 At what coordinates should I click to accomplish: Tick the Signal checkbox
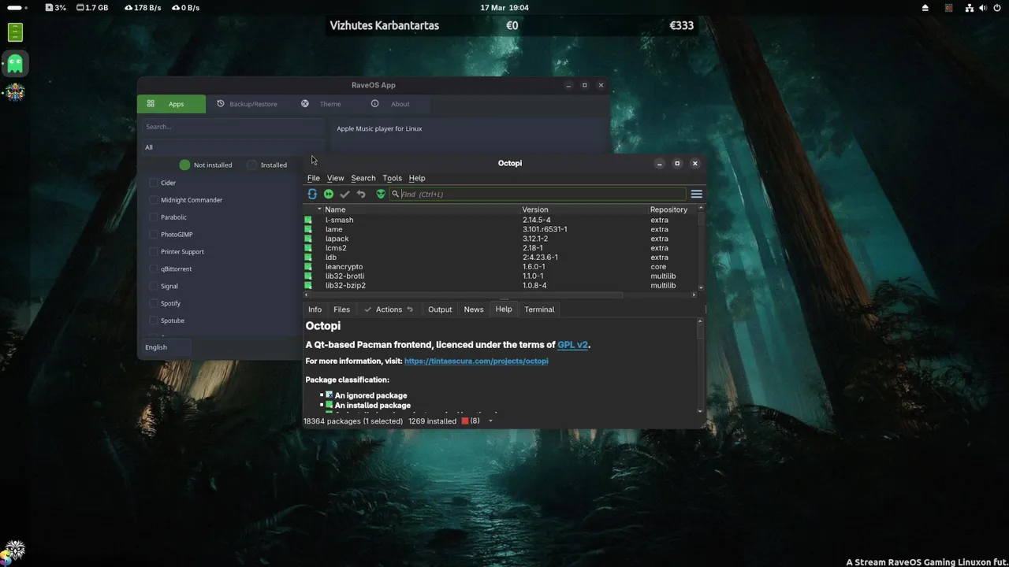[154, 287]
